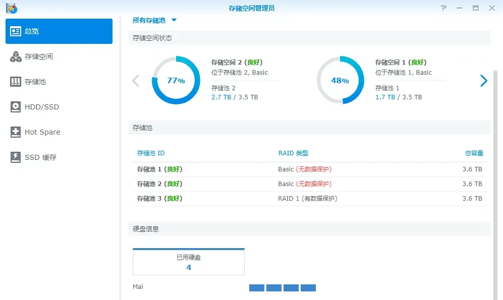Select the 存储池 1 row
Screen dimensions: 503x300
tap(309, 169)
